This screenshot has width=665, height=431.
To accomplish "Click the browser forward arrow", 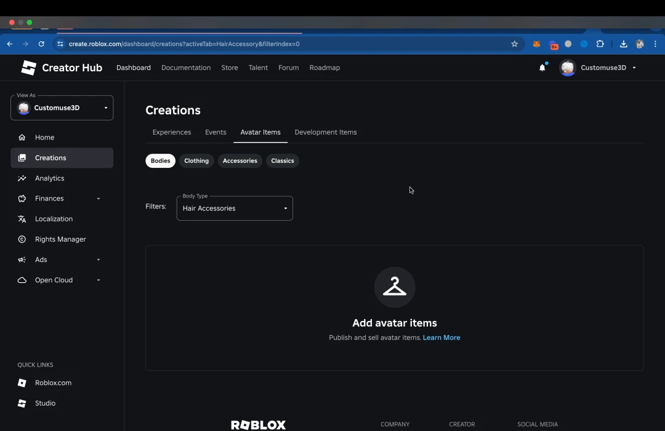I will [25, 44].
